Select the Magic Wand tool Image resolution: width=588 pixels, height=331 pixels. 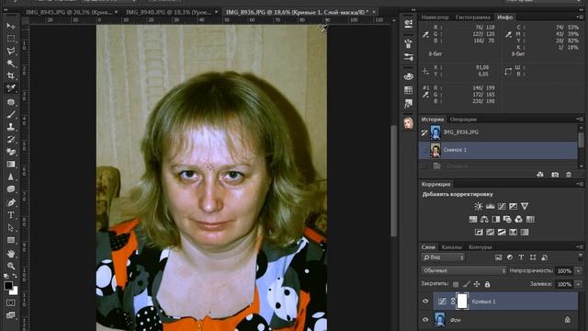coord(11,63)
